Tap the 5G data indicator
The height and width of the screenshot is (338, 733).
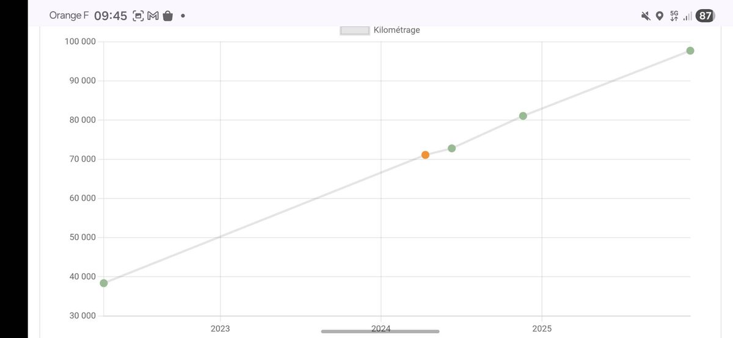674,16
